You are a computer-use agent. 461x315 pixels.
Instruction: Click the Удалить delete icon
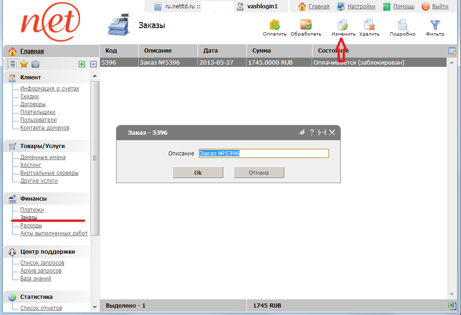369,25
